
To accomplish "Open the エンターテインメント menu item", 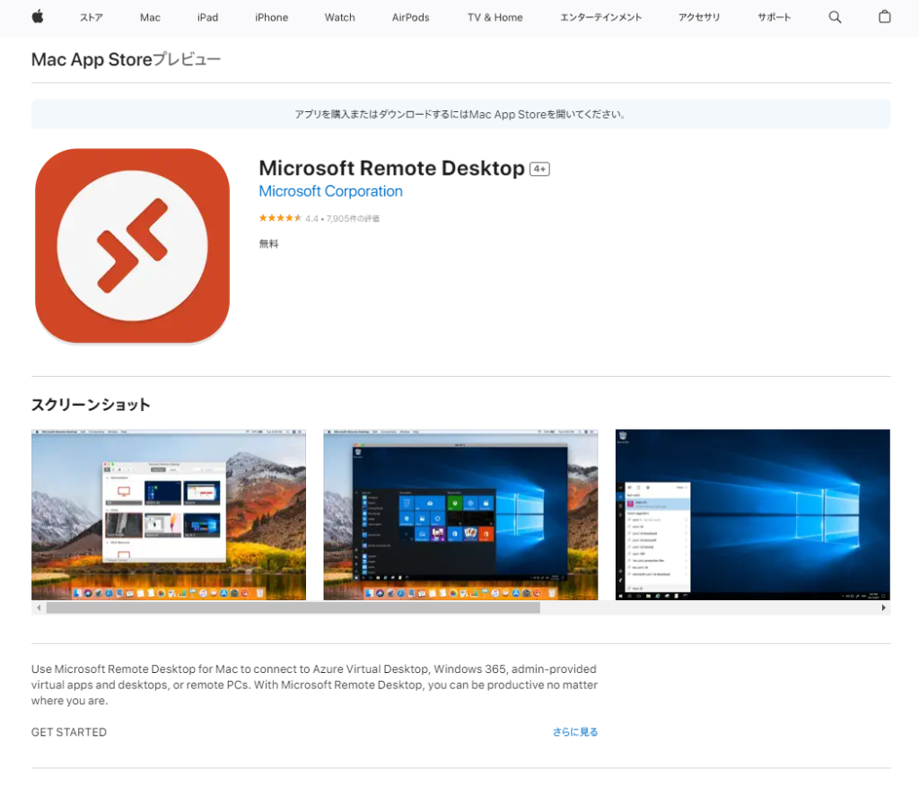I will (x=600, y=18).
